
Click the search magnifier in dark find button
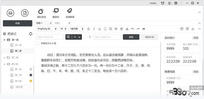68,37
